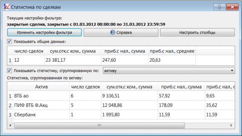Select the ПИФ ВТБ Ф.Акц cell

point(41,105)
